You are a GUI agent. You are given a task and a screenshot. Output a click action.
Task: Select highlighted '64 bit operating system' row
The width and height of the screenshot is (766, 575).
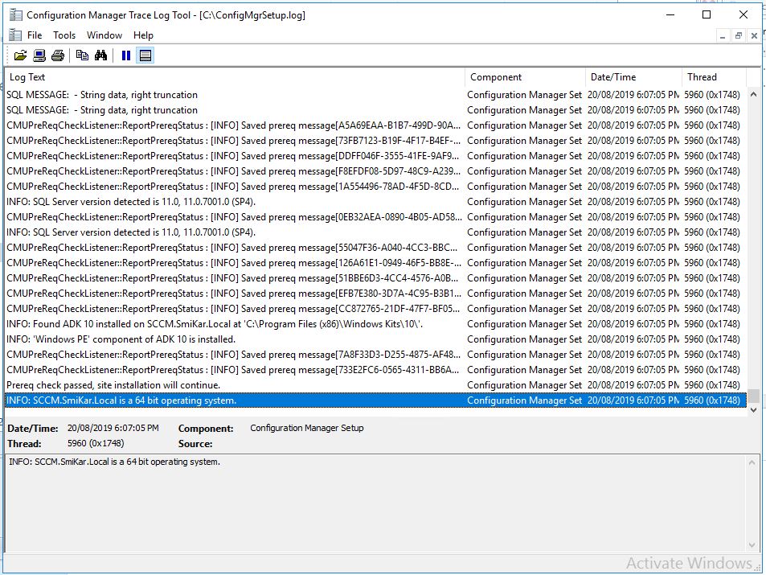tap(375, 400)
